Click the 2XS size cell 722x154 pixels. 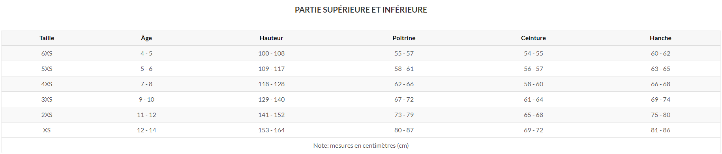(47, 115)
